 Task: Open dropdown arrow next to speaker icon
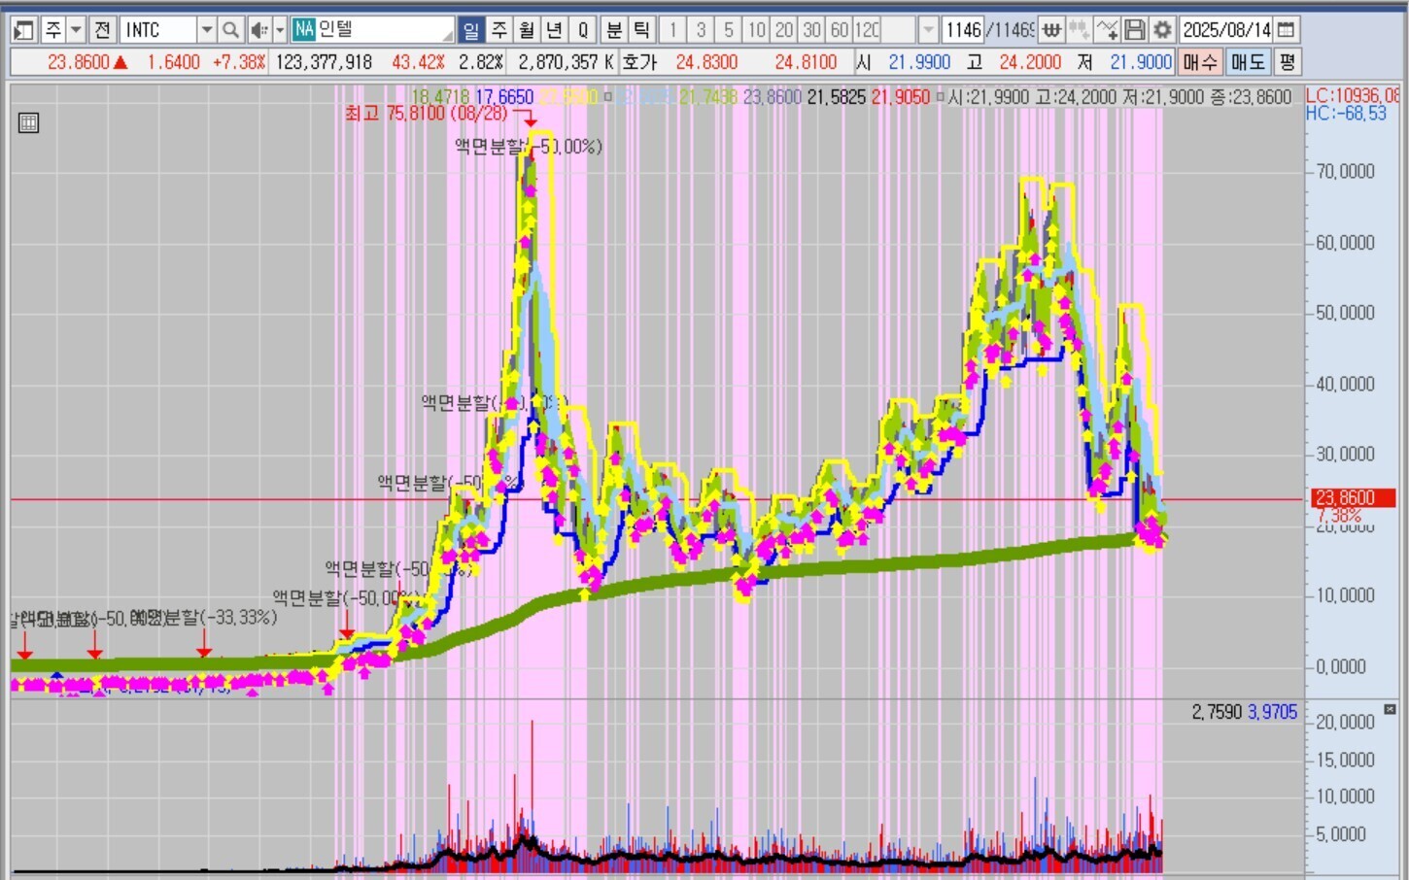(280, 30)
